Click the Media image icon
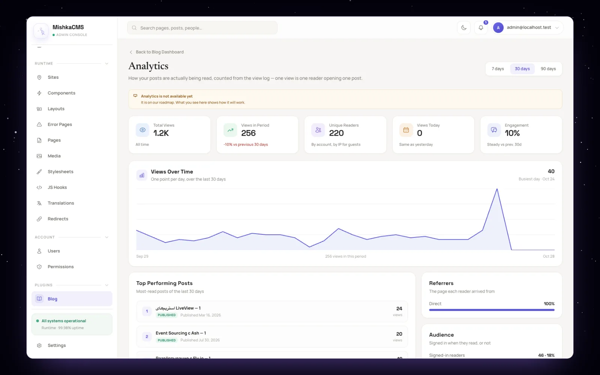The height and width of the screenshot is (375, 600). point(39,156)
